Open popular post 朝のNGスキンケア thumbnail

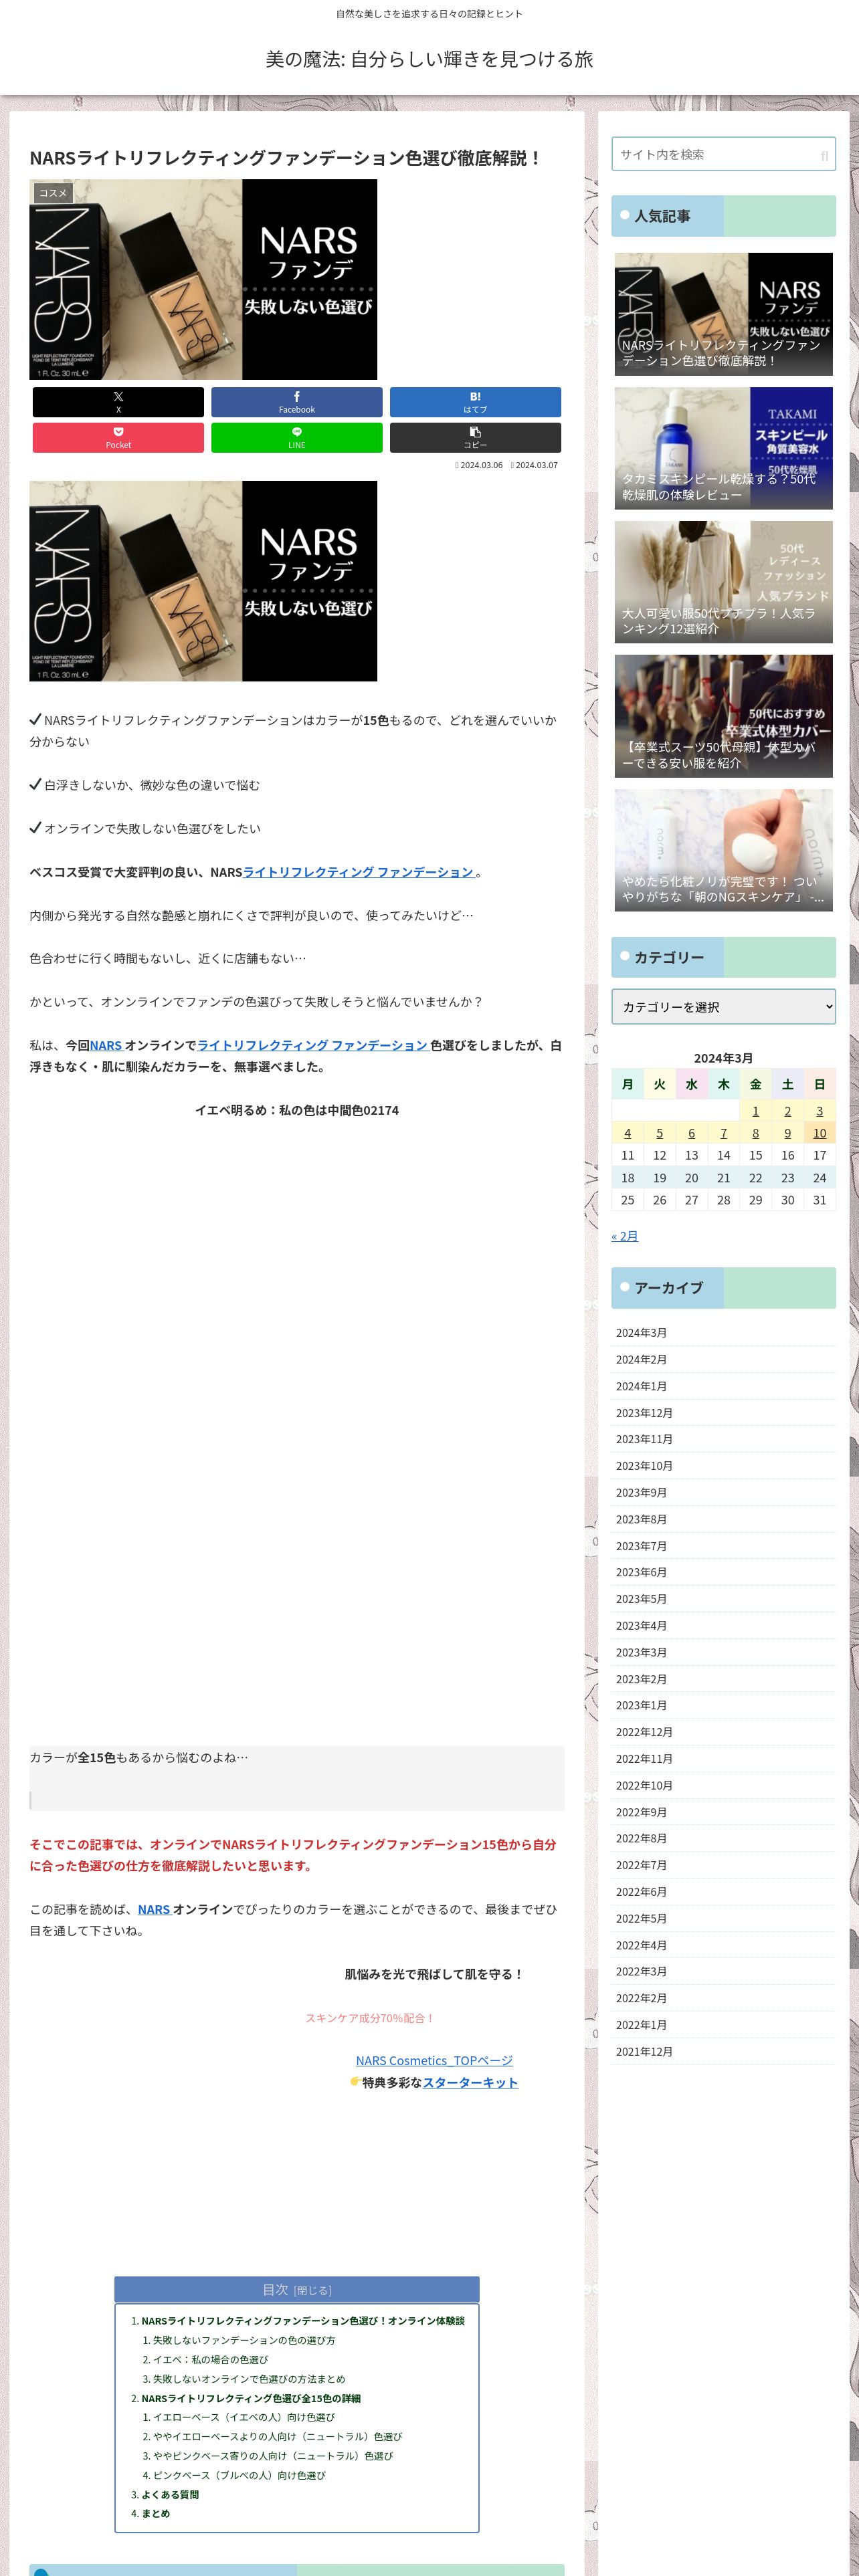[x=723, y=850]
